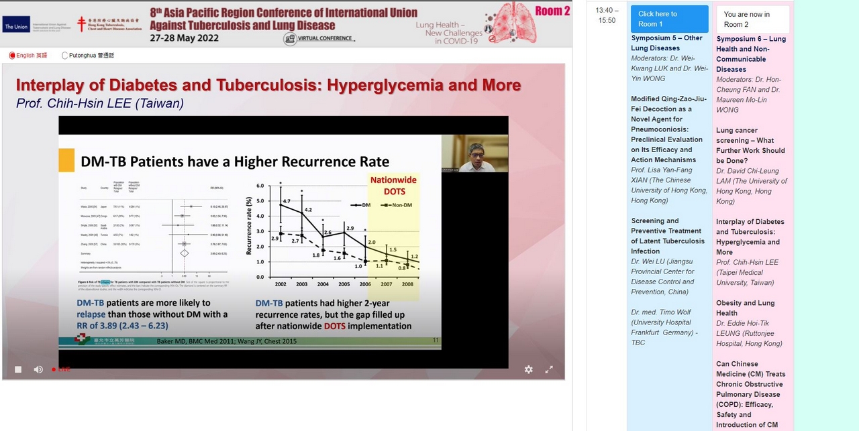Click the conference title banner text
The width and height of the screenshot is (859, 431).
283,19
